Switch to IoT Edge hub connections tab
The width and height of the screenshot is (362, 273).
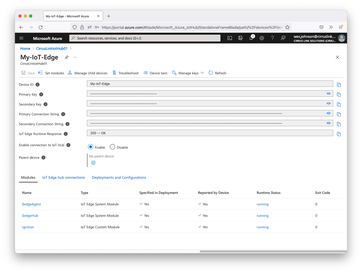pos(63,177)
